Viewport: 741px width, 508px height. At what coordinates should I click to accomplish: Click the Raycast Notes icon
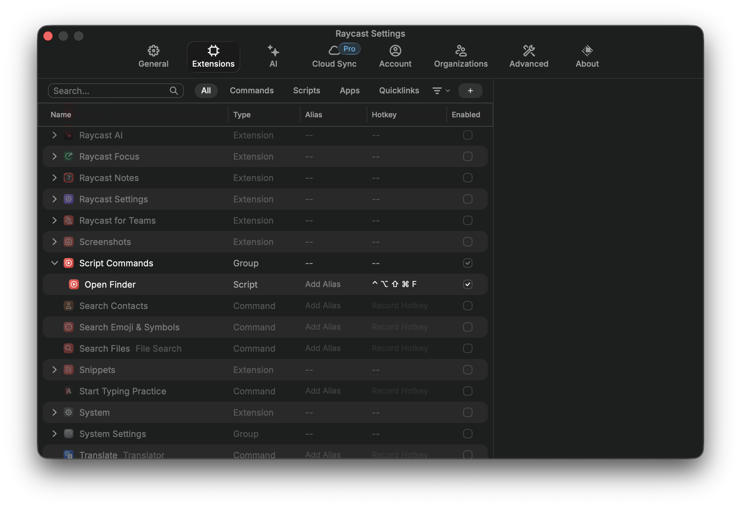[x=69, y=178]
